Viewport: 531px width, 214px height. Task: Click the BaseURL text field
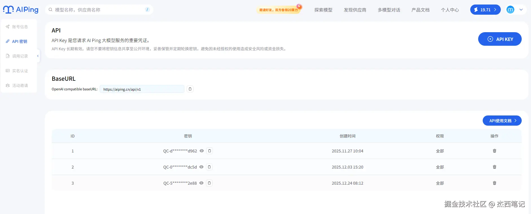[142, 89]
